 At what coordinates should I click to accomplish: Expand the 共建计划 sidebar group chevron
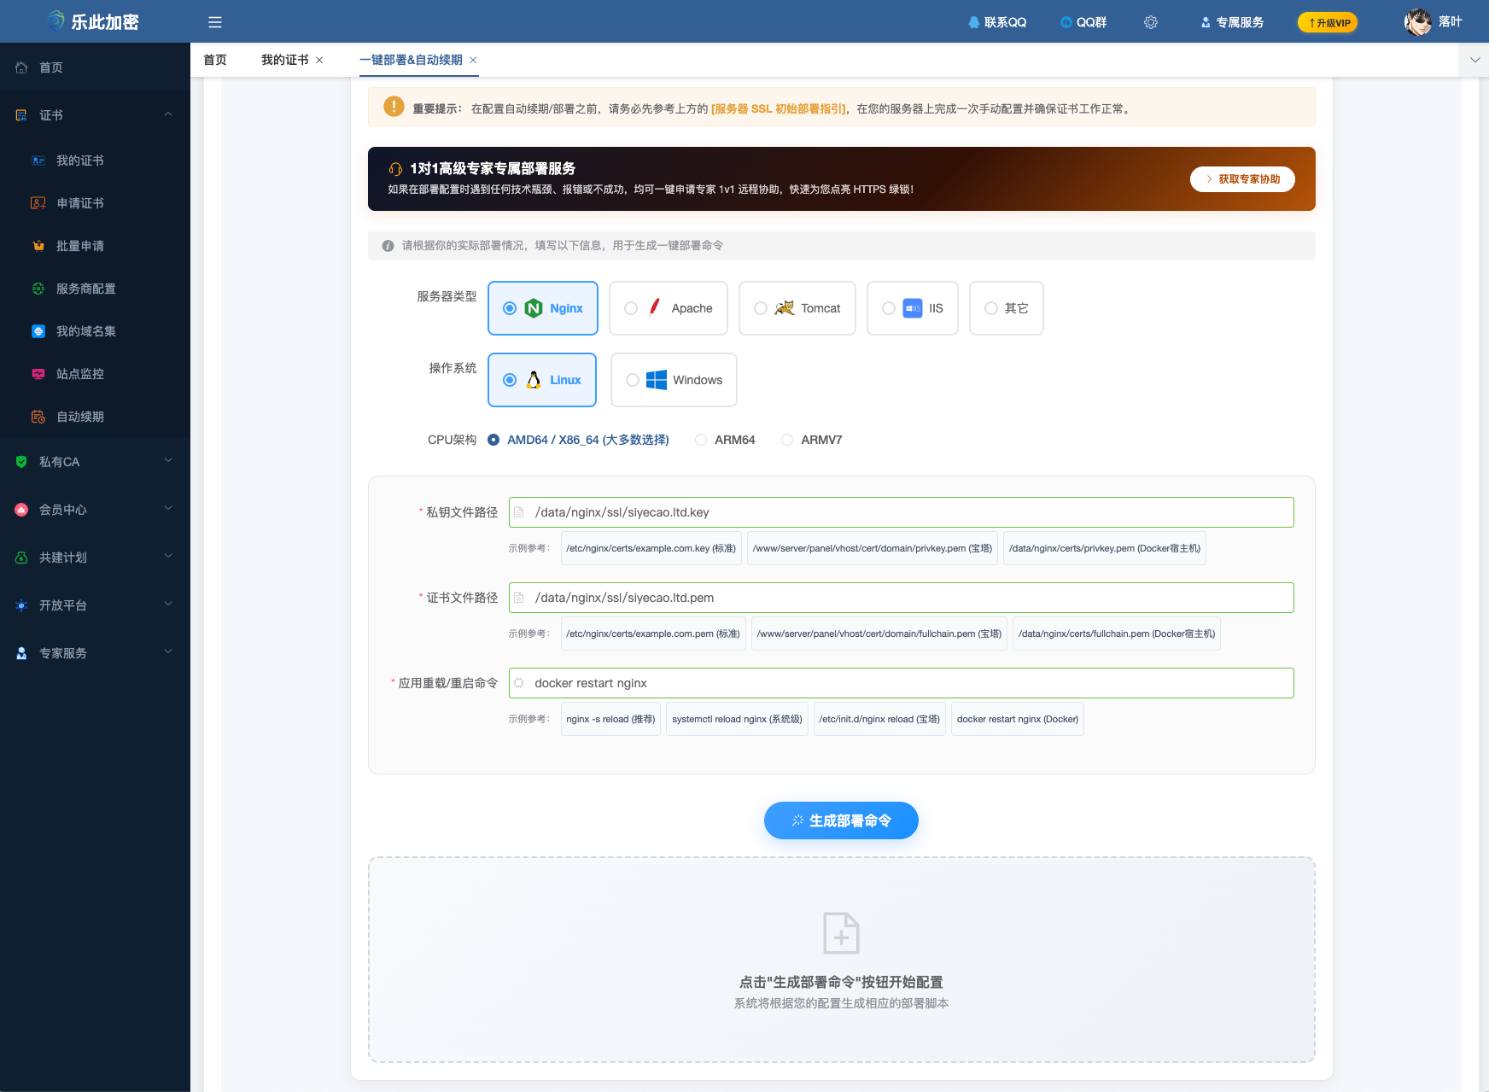click(168, 557)
